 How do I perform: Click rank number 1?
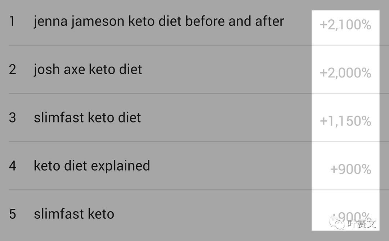pos(12,21)
